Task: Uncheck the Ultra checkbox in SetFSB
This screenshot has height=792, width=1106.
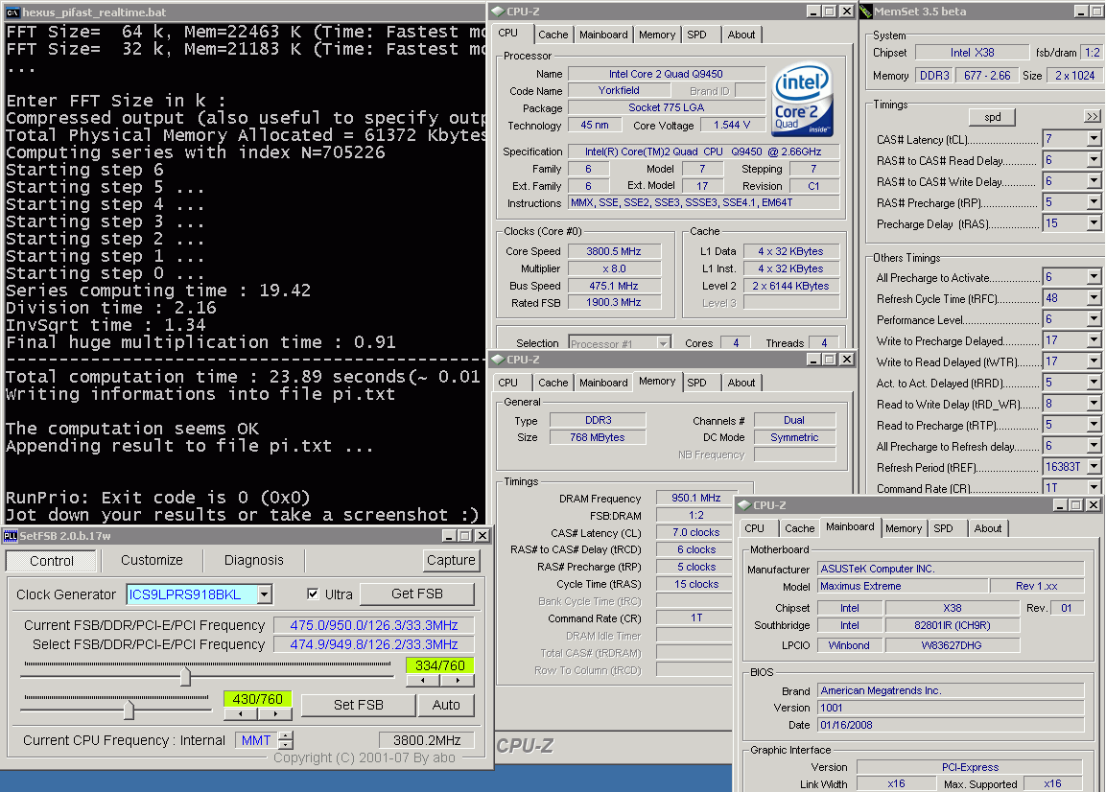Action: tap(313, 594)
